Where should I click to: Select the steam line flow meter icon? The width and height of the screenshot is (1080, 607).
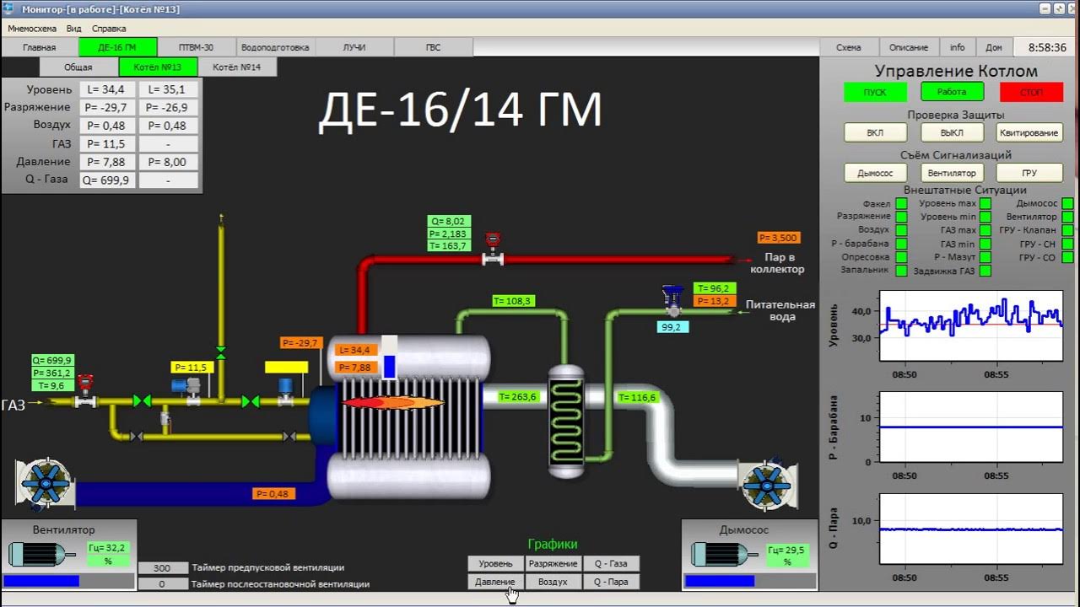click(x=493, y=249)
